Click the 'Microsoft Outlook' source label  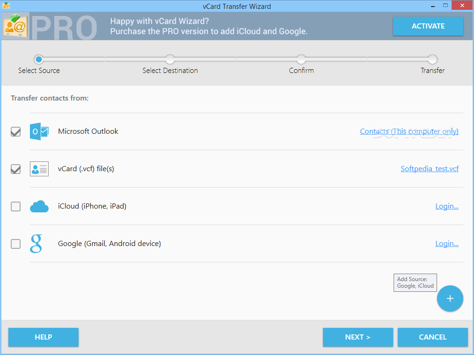(88, 131)
